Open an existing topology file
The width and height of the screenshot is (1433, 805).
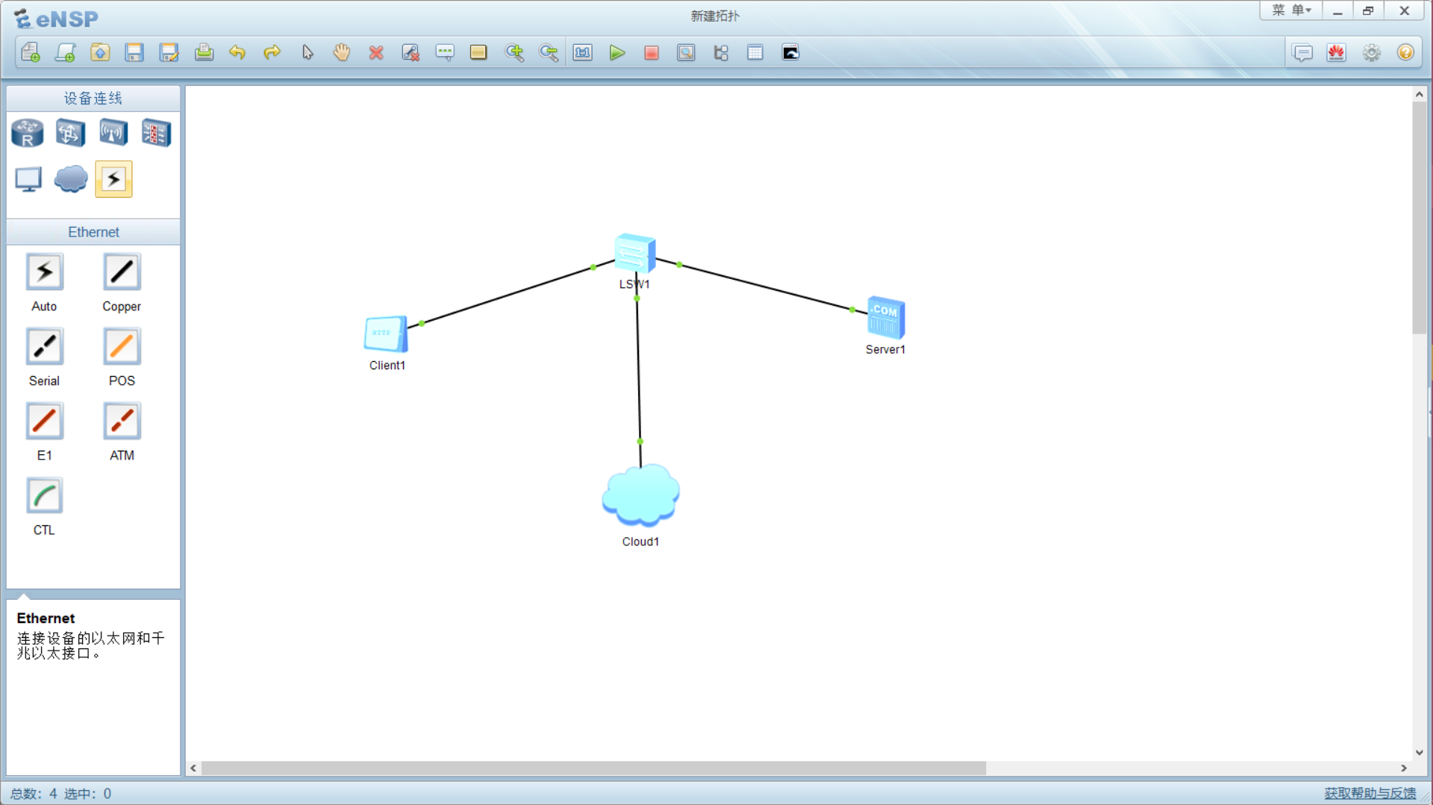pyautogui.click(x=100, y=53)
